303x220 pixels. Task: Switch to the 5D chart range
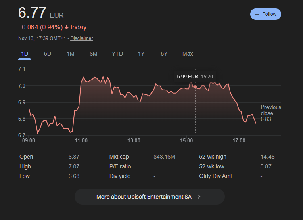coord(48,54)
